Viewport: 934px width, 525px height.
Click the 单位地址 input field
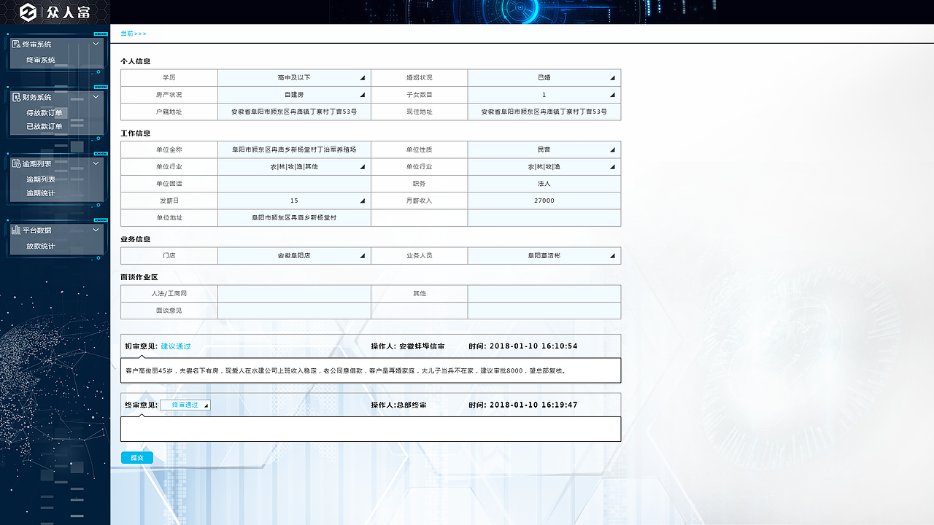click(x=294, y=217)
